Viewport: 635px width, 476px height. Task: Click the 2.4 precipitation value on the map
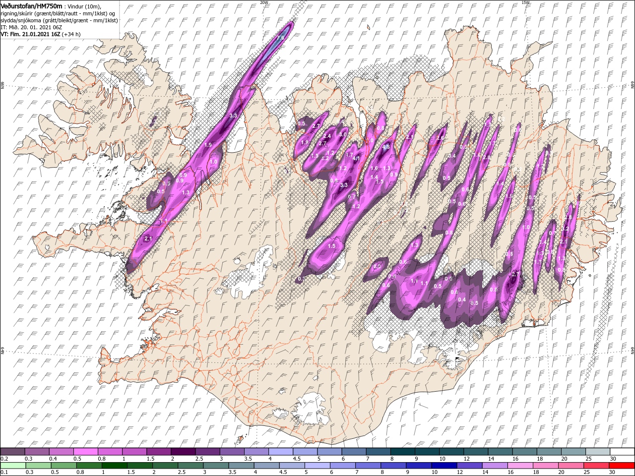(326, 136)
